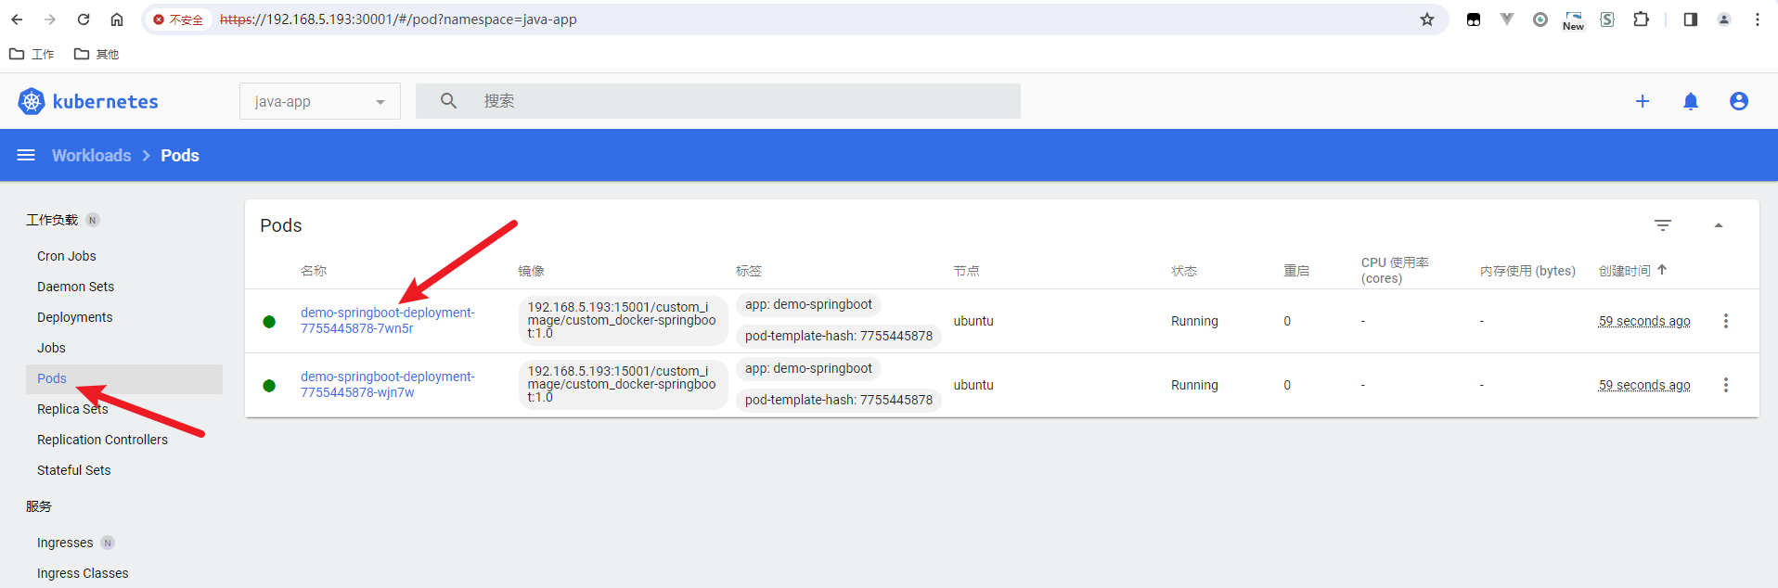1778x588 pixels.
Task: Collapse the Pods card
Action: tap(1718, 225)
